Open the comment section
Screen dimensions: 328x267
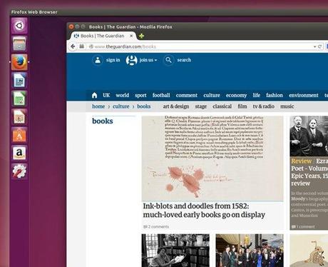(187, 95)
